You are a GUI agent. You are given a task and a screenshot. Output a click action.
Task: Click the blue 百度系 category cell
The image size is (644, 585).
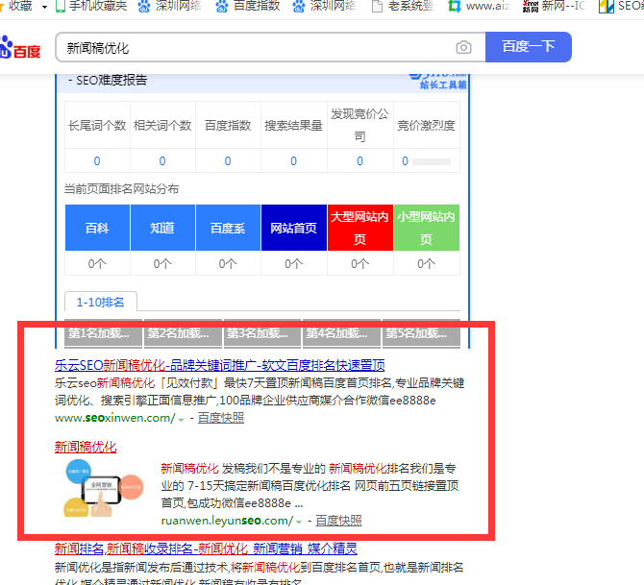coord(228,228)
